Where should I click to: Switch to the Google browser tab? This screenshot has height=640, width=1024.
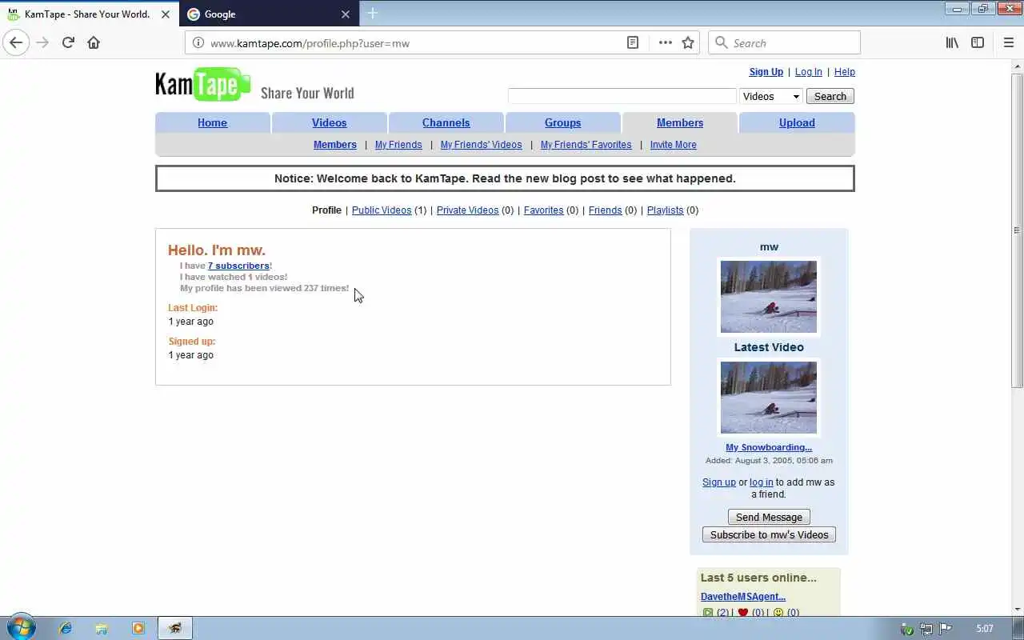[x=270, y=14]
